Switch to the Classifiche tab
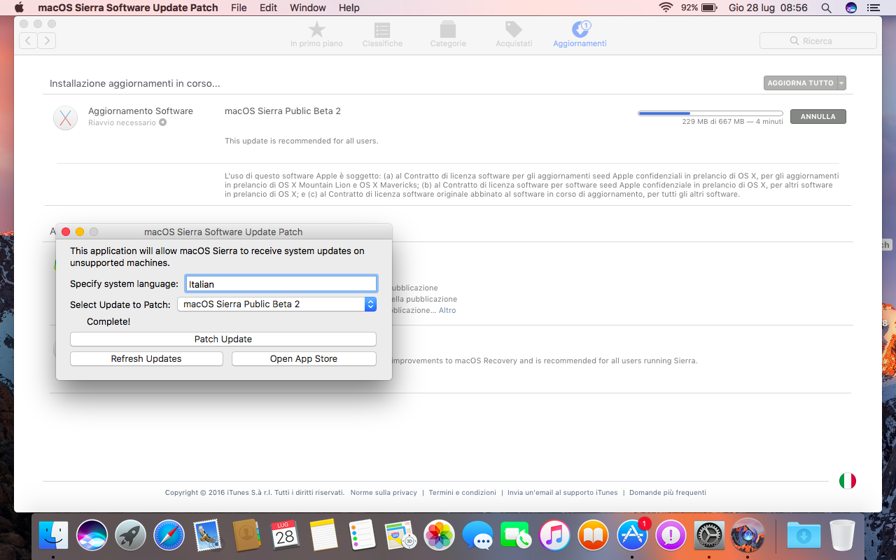 coord(382,34)
